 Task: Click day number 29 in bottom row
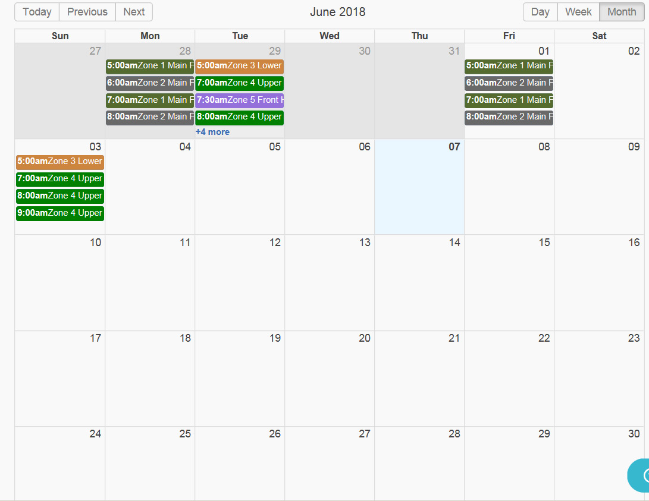pyautogui.click(x=544, y=434)
